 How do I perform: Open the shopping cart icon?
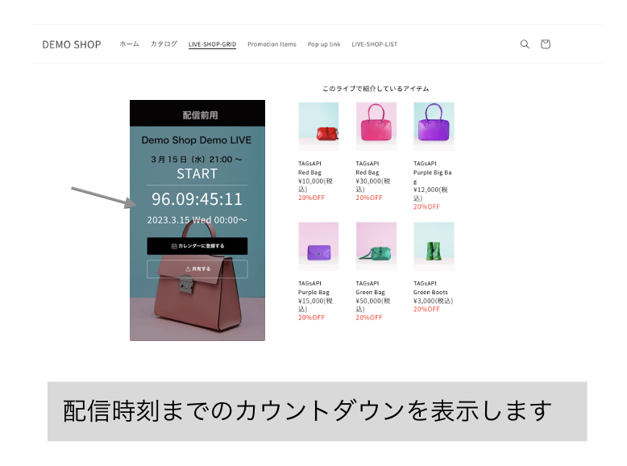[545, 44]
